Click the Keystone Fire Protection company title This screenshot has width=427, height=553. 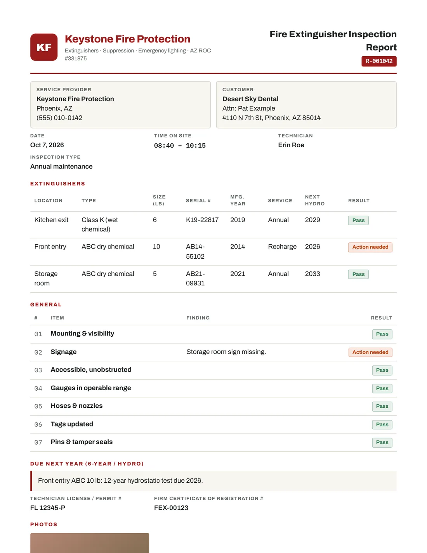click(127, 39)
